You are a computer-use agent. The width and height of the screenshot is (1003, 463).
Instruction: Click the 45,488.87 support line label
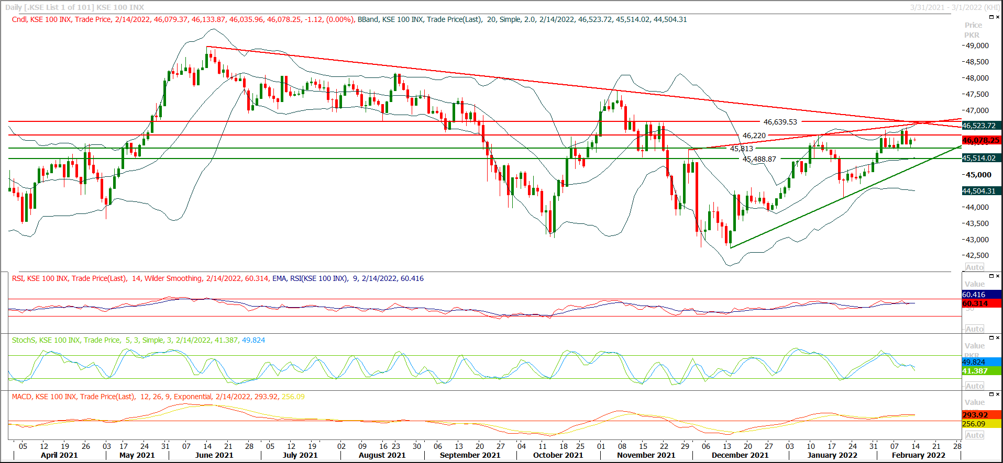tap(759, 159)
